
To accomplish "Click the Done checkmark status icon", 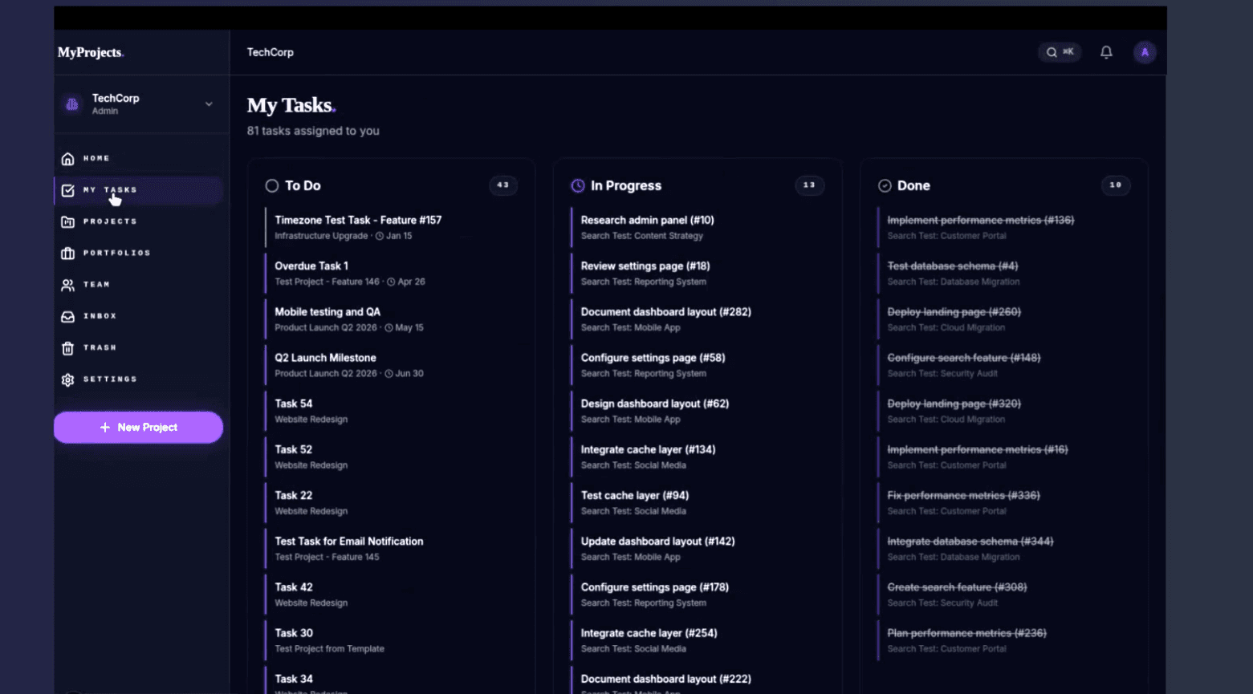I will tap(885, 186).
